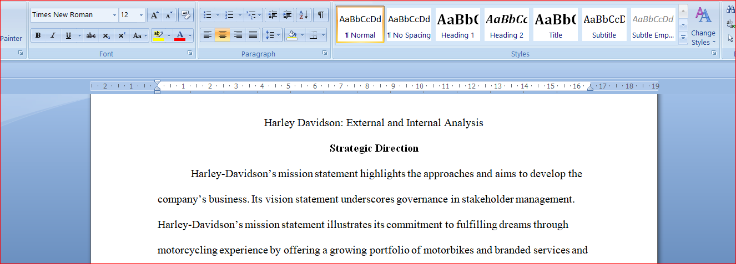Click the right indent ruler marker

[590, 87]
